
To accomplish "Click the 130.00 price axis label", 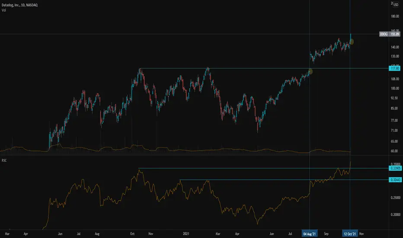I will coord(395,56).
